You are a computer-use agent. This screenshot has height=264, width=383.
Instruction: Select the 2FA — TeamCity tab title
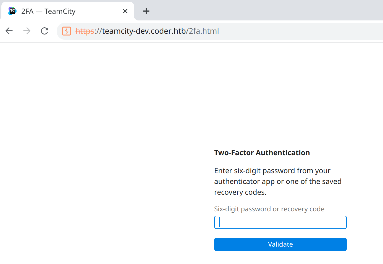(x=48, y=11)
